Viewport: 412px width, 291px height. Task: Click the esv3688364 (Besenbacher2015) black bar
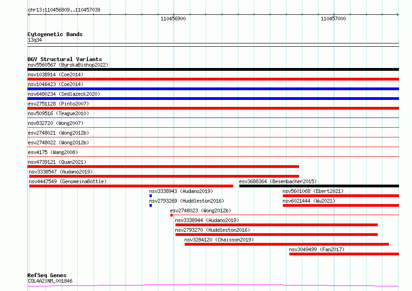319,186
